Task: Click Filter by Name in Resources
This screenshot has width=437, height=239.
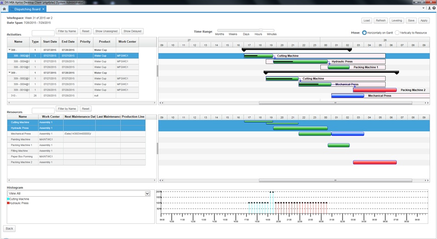Action: click(x=67, y=108)
